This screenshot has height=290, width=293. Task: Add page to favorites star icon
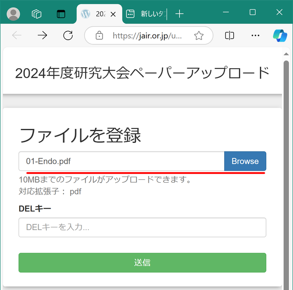pyautogui.click(x=199, y=36)
